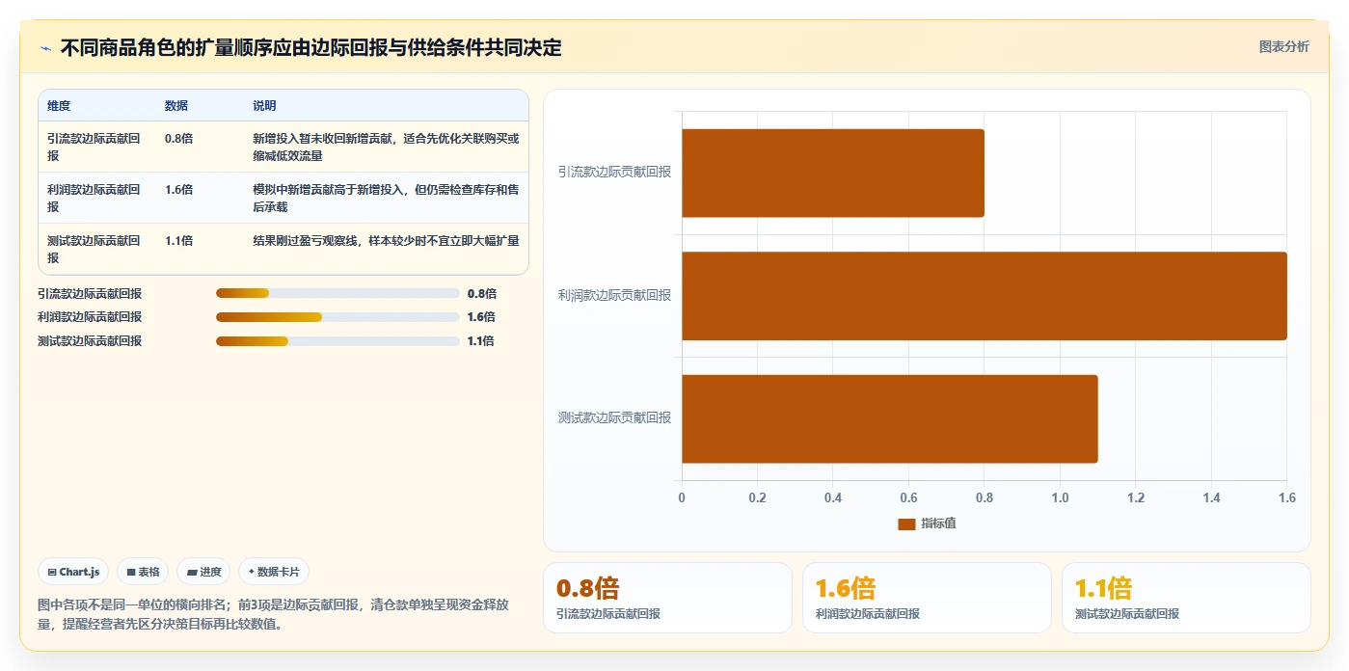Click description starting 新增投入暂未收回
Image resolution: width=1349 pixels, height=671 pixels.
pos(386,147)
